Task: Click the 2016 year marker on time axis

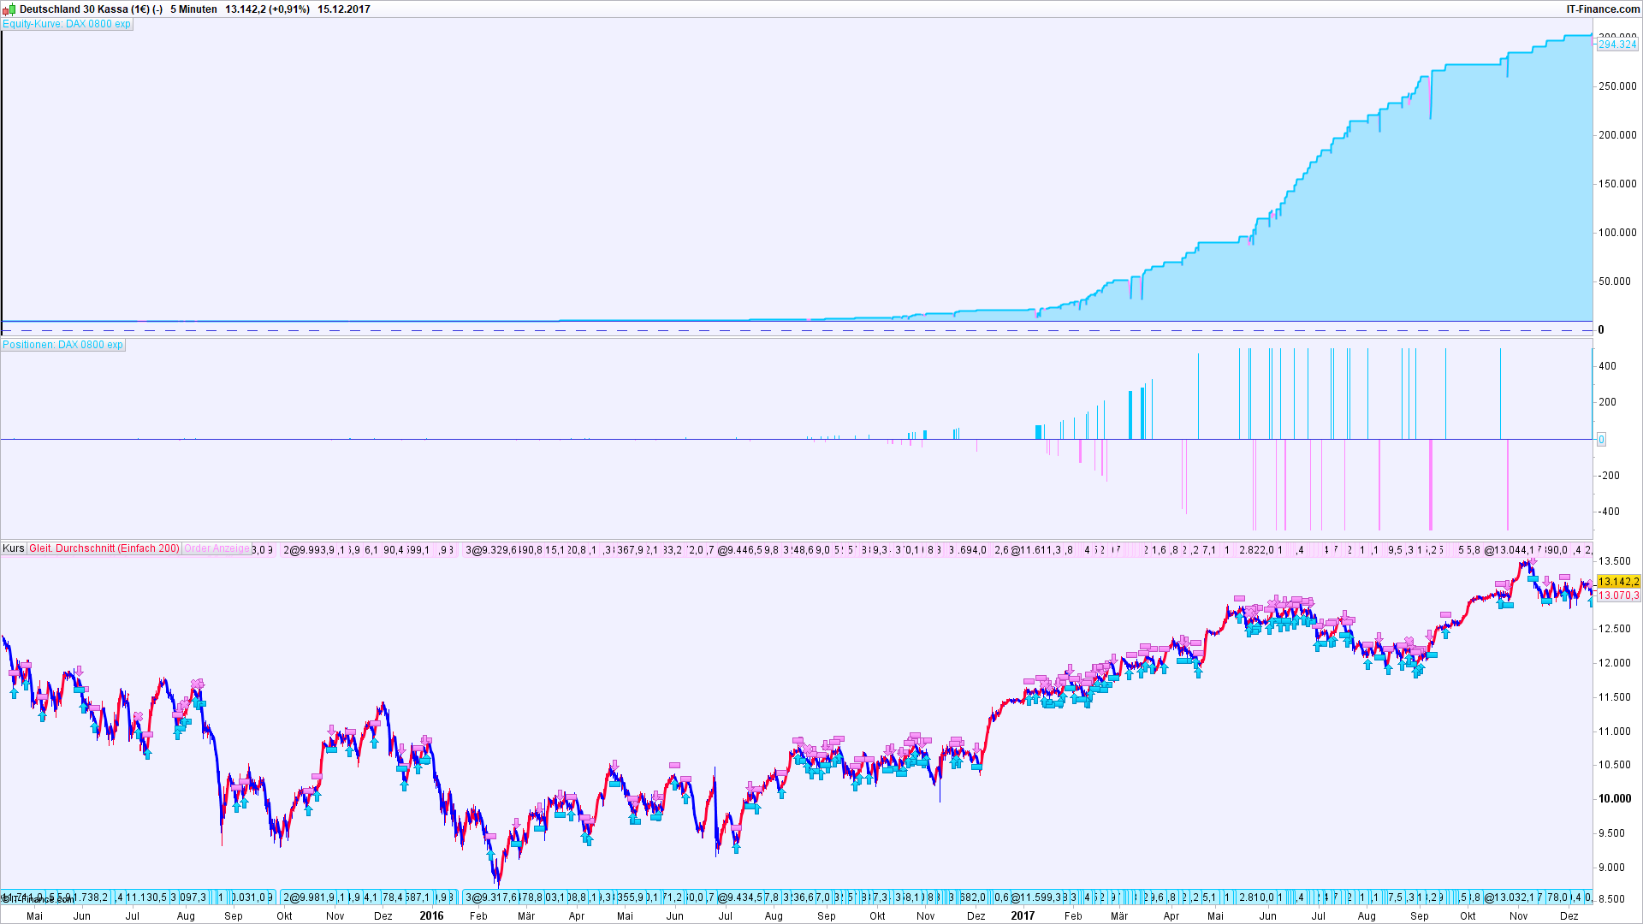Action: pyautogui.click(x=431, y=915)
